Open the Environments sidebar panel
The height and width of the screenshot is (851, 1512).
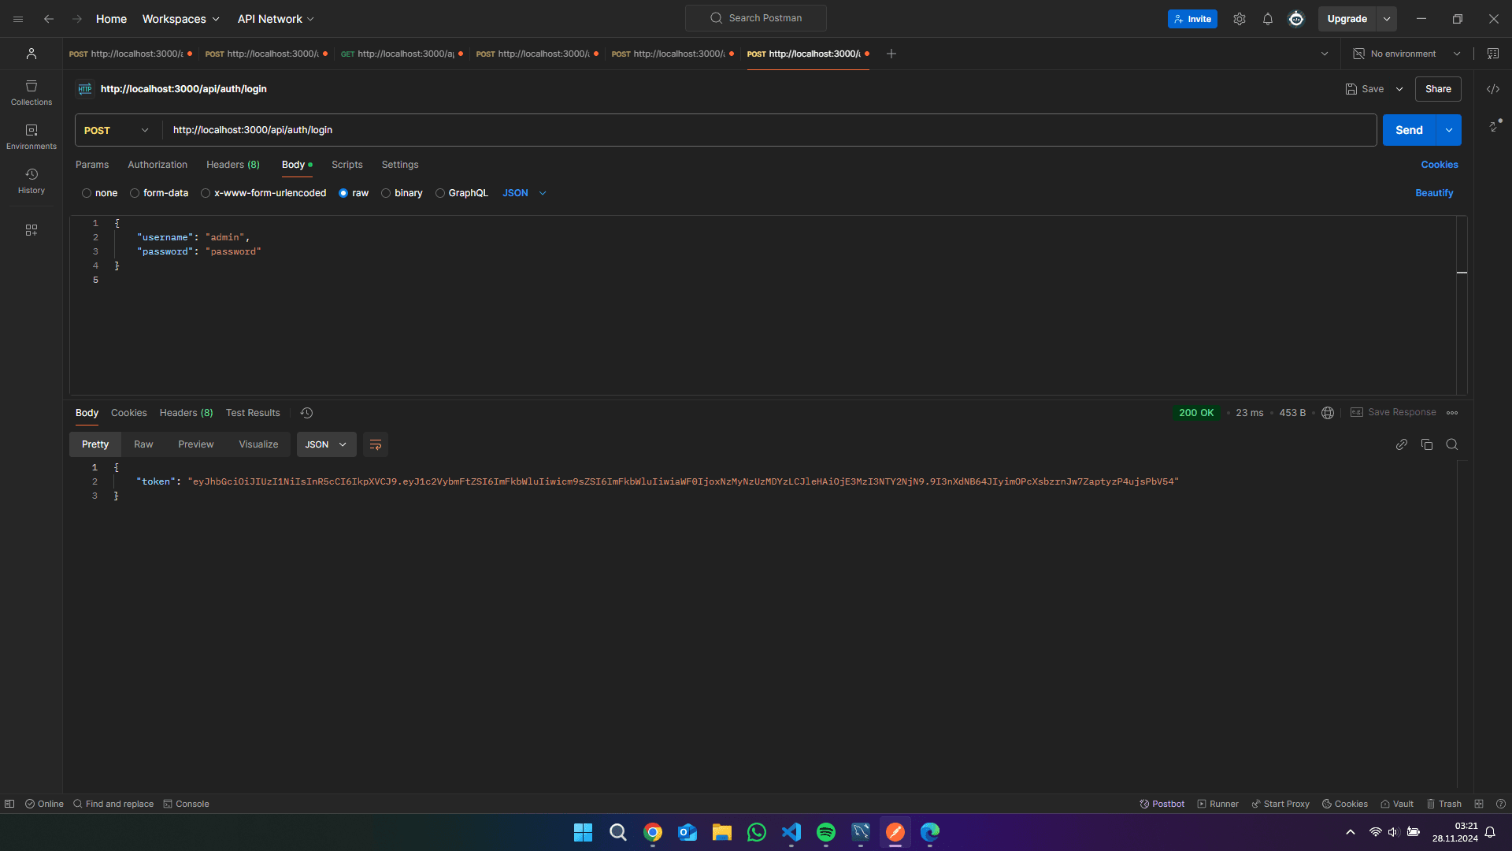pyautogui.click(x=31, y=136)
